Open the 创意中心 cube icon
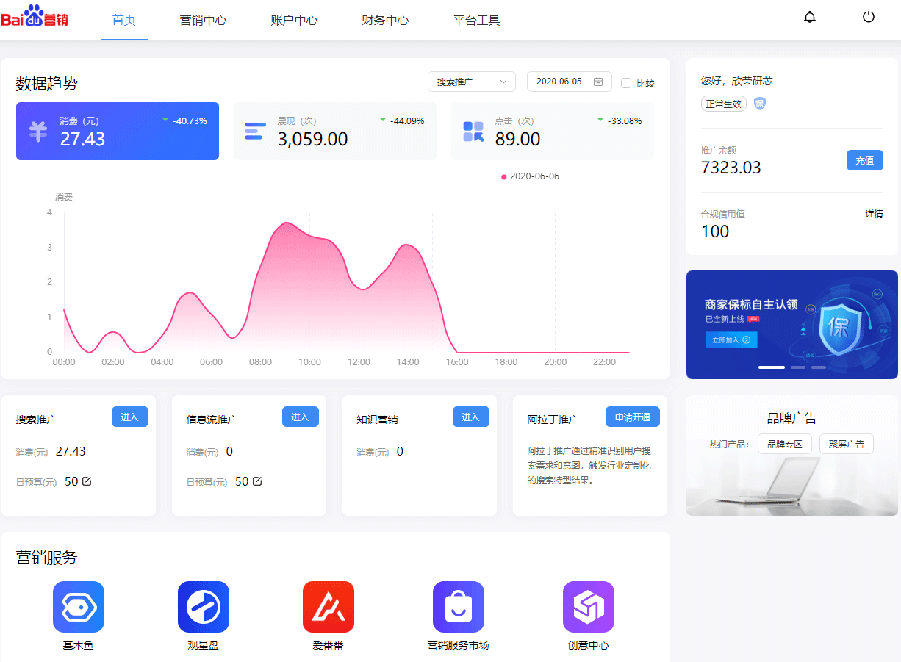 coord(588,607)
